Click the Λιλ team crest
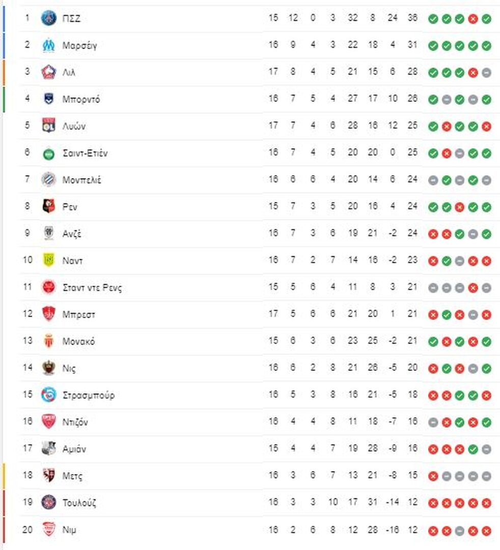 point(49,72)
